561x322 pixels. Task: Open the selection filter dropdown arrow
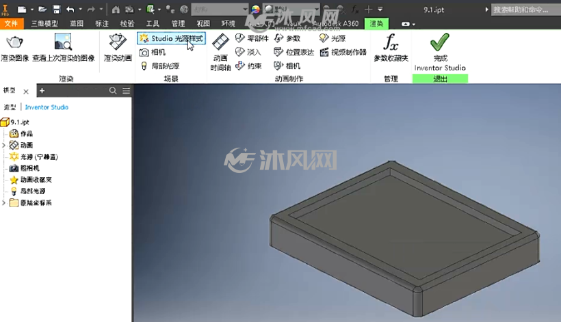click(x=159, y=10)
